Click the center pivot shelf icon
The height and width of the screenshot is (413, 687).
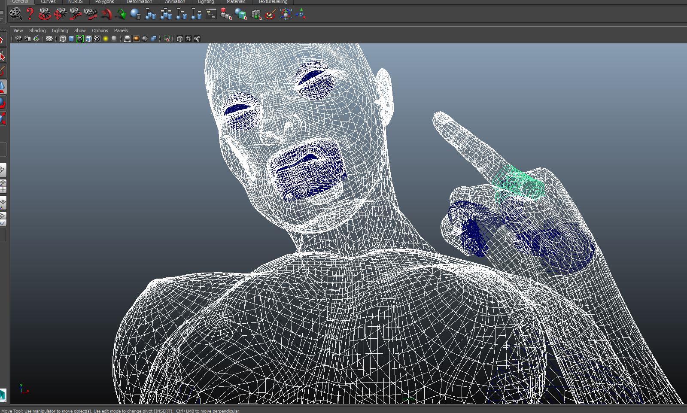[x=286, y=14]
